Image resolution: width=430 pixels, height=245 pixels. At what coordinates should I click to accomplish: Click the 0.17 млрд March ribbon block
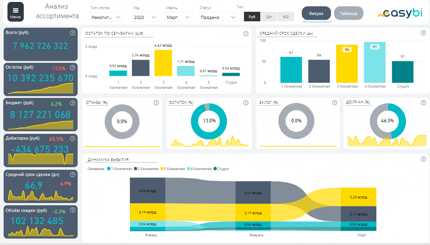[359, 214]
